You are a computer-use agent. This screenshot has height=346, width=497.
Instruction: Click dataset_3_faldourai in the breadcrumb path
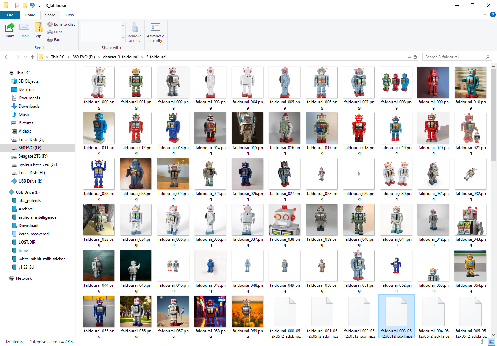(x=121, y=57)
